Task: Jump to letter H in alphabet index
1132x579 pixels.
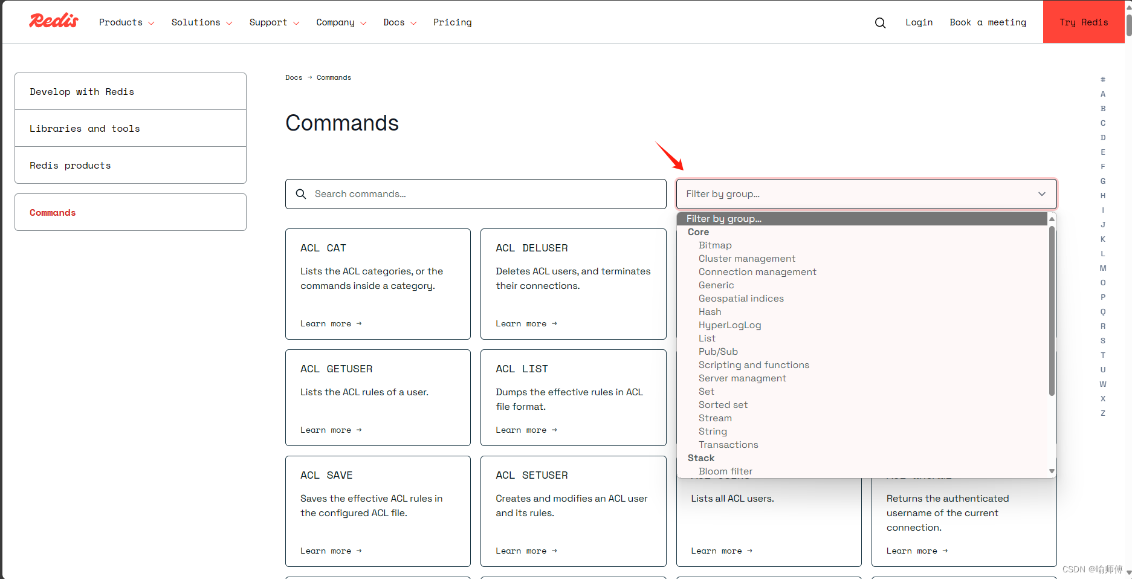Action: 1103,196
